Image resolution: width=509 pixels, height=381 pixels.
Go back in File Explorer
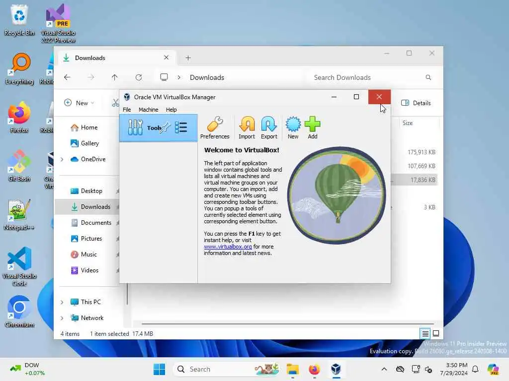click(x=67, y=77)
